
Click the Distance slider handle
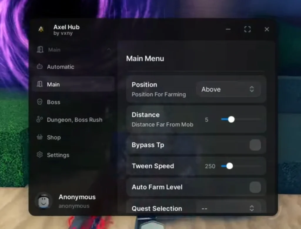click(x=231, y=119)
